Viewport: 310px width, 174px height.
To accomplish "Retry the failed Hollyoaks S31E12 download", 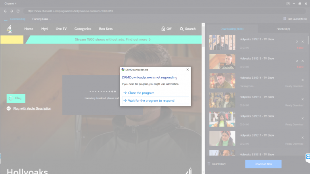I will tap(297, 42).
